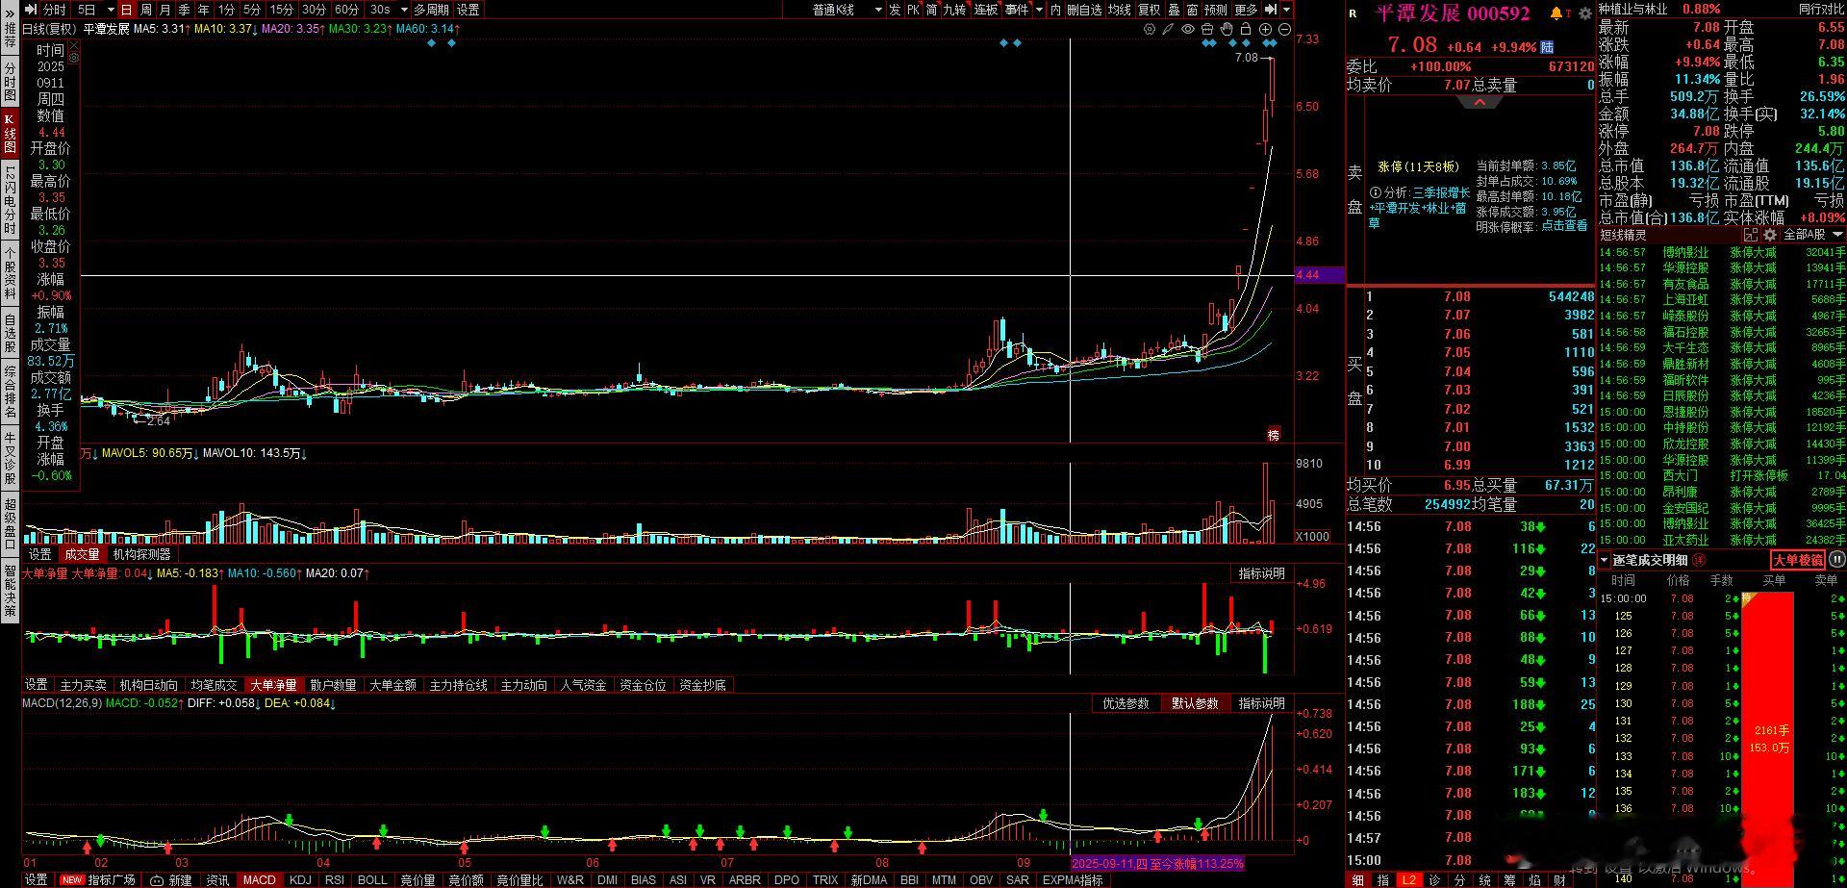Open the 全部A股 filter dropdown

pos(1813,235)
